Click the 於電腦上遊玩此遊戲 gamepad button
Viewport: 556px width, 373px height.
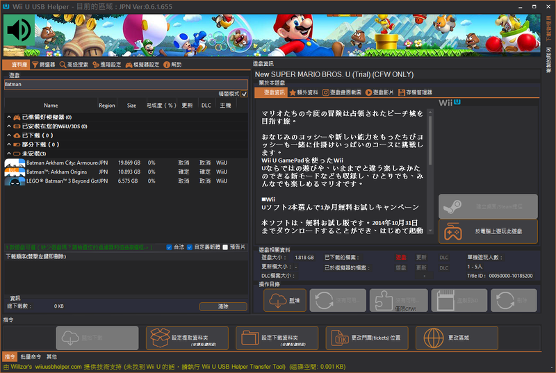click(x=488, y=231)
